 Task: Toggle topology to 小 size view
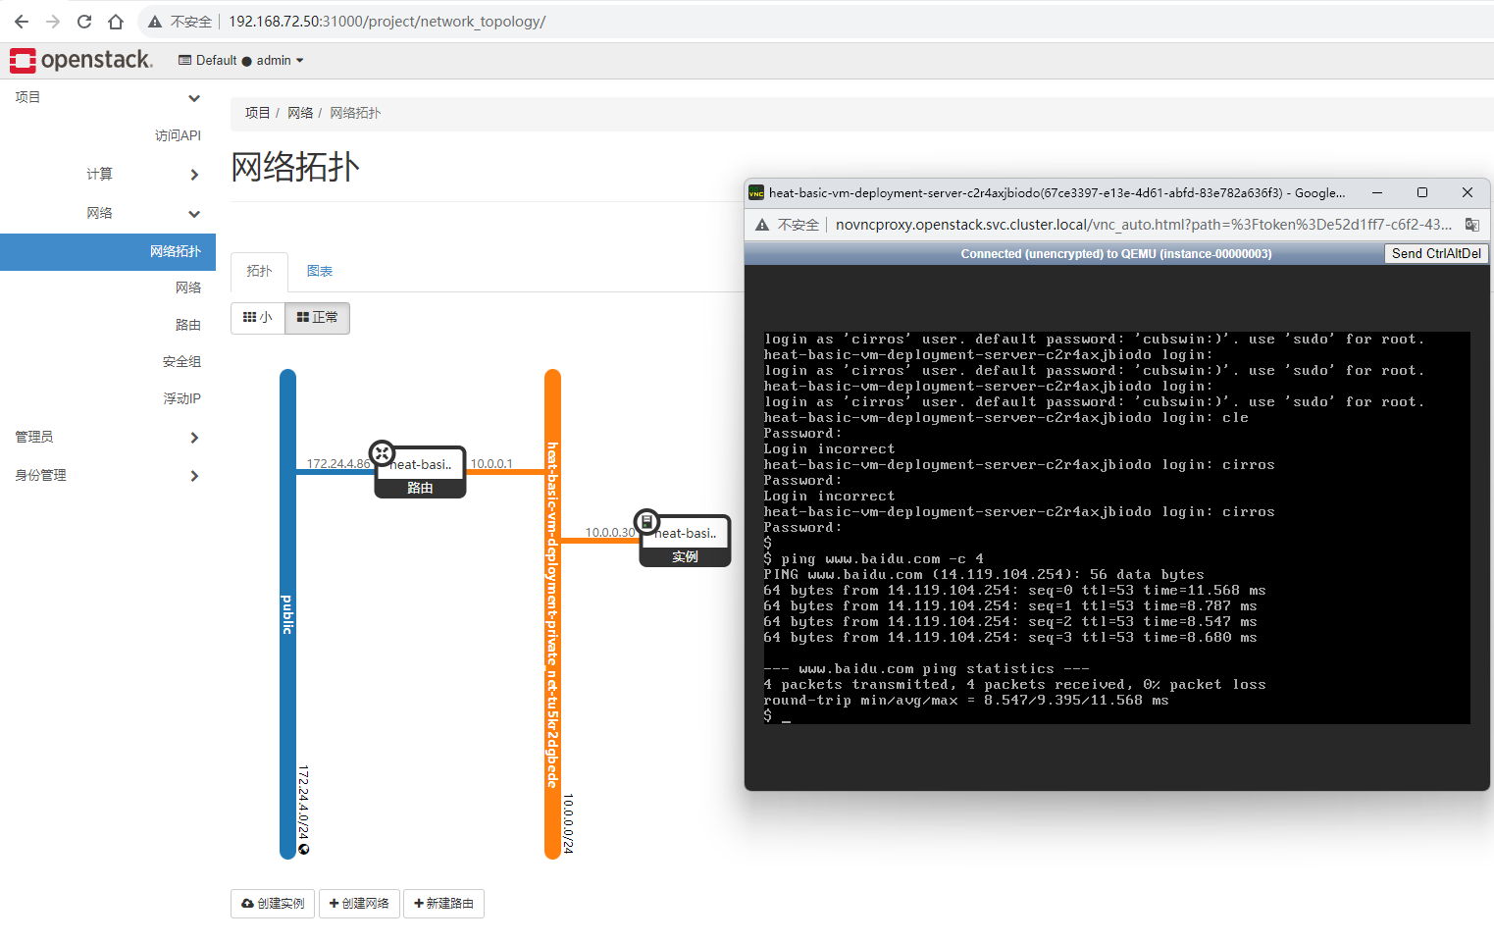(x=258, y=318)
